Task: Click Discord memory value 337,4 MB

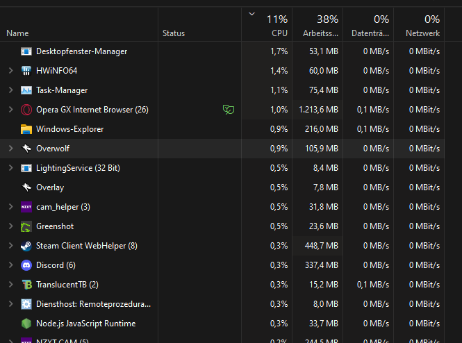Action: click(321, 265)
